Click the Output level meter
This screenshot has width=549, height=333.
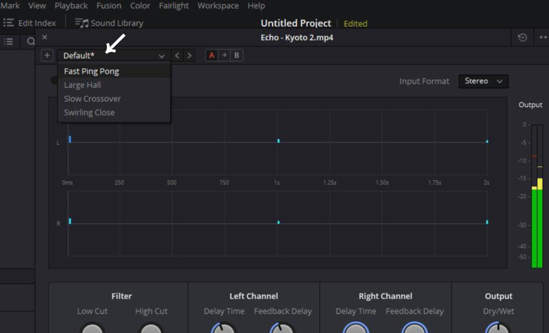[x=537, y=196]
